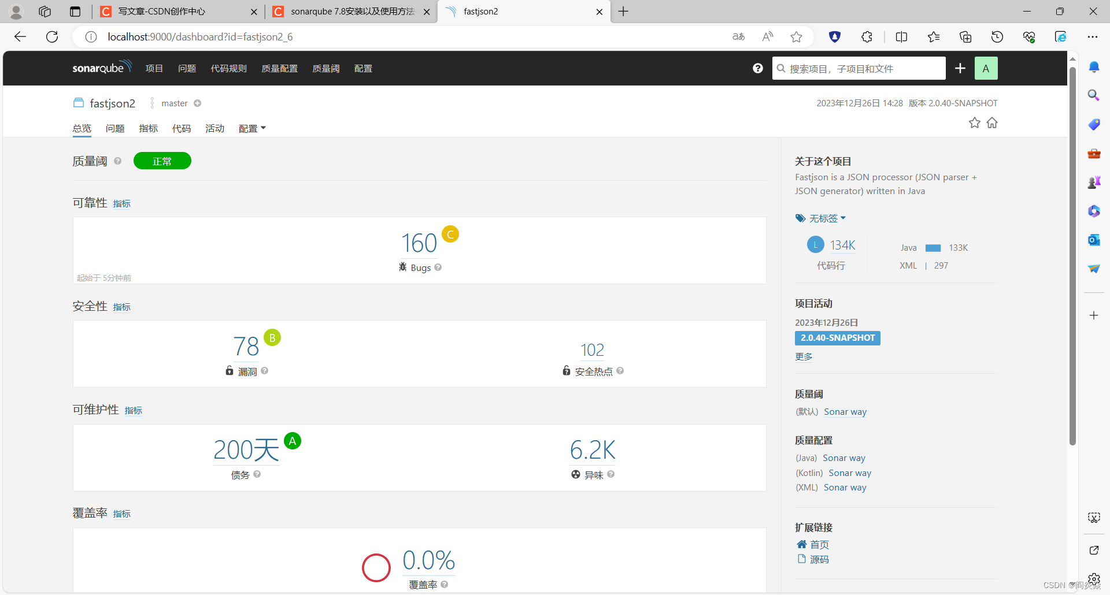Click the SonarQube logo
This screenshot has height=595, width=1110.
coord(102,67)
